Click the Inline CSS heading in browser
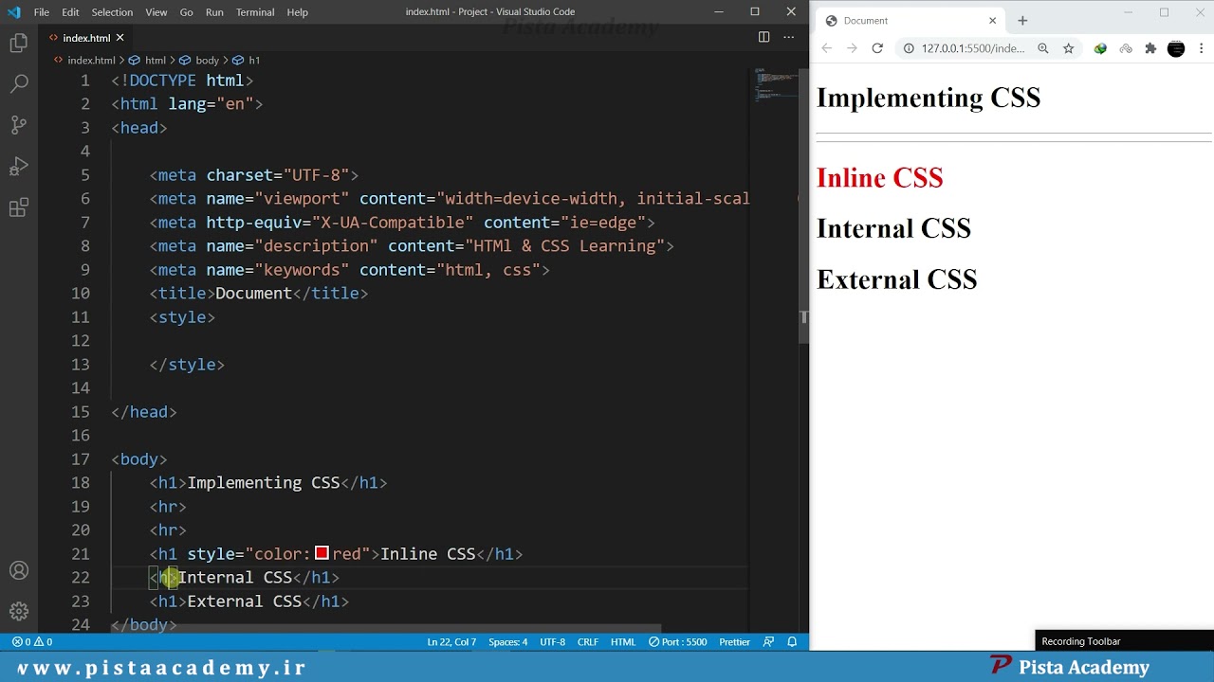 pyautogui.click(x=879, y=178)
